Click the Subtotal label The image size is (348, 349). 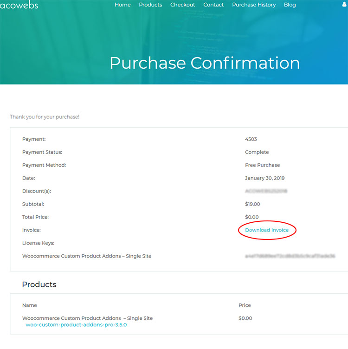point(33,204)
